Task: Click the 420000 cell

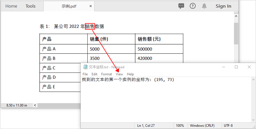Action: pos(159,58)
